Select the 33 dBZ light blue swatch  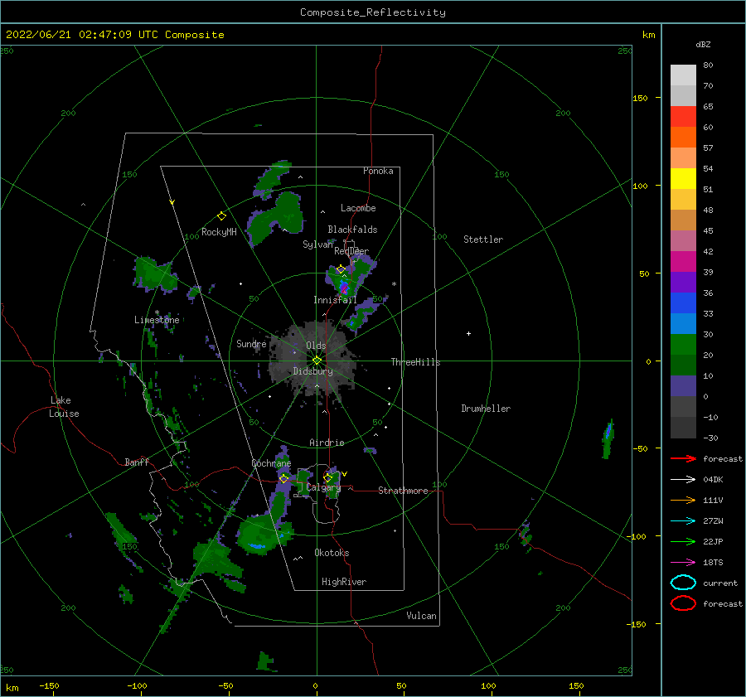[x=683, y=323]
